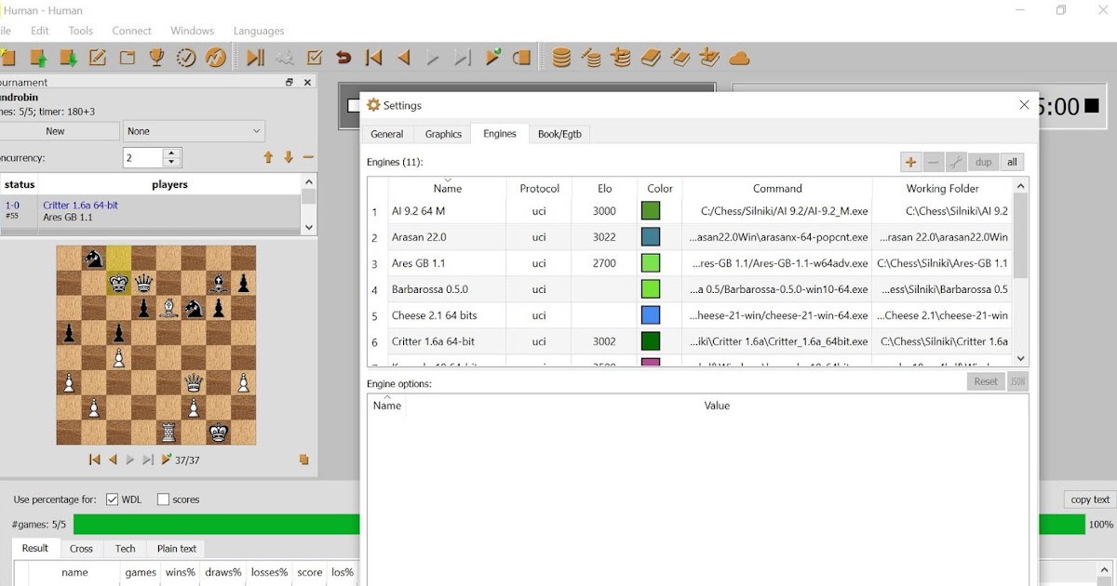Switch to the Graphics tab in Settings
1117x586 pixels.
(x=442, y=133)
